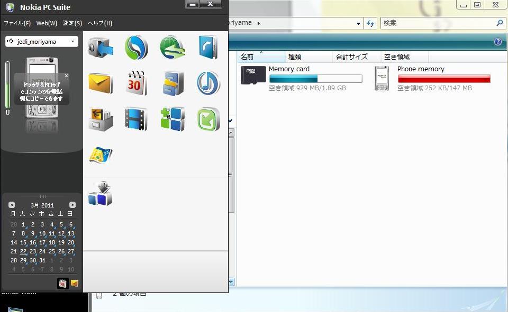Minimize the Nokia PC Suite window
Viewport: 508px width, 312px height.
(x=193, y=4)
